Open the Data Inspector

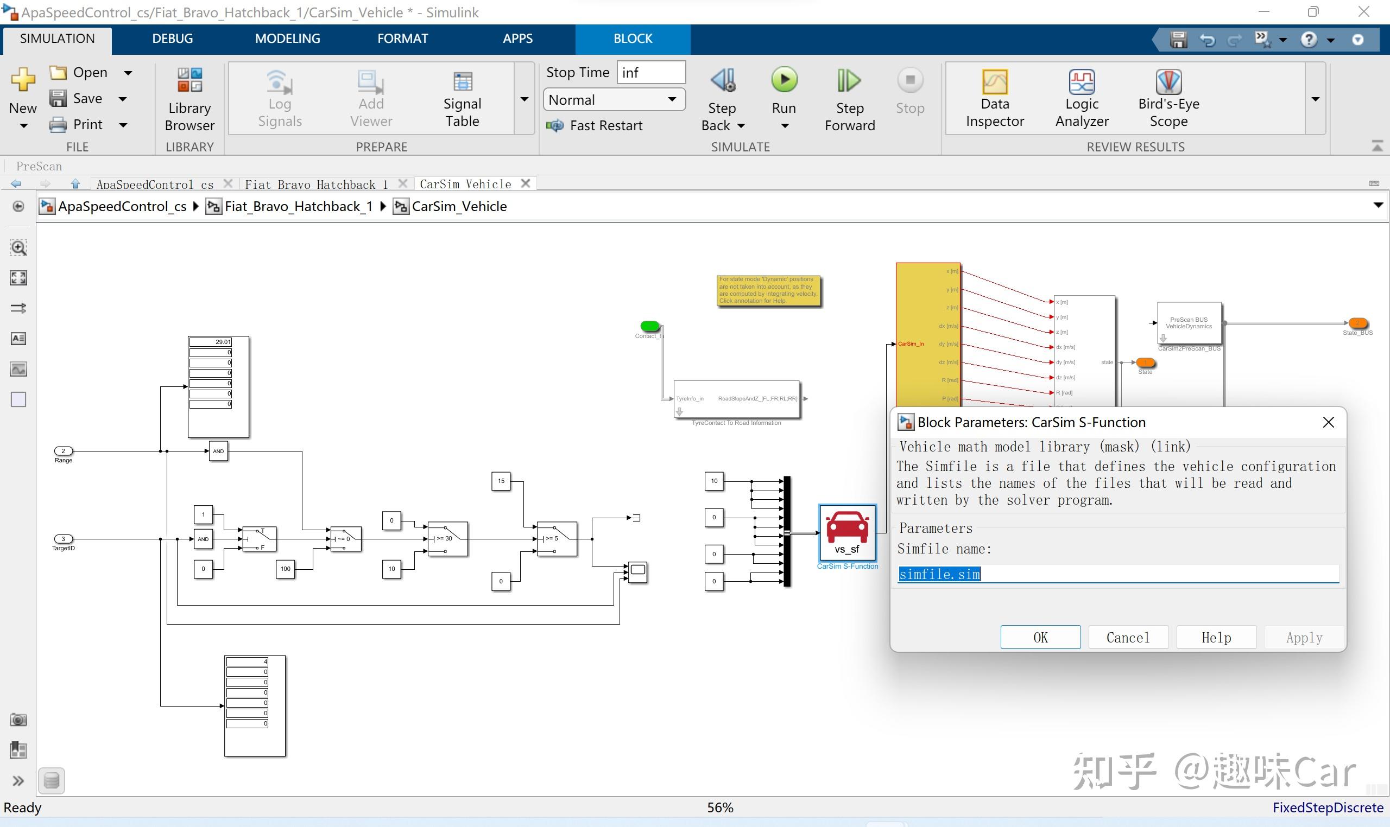[994, 99]
